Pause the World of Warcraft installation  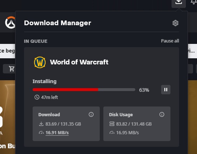click(166, 90)
